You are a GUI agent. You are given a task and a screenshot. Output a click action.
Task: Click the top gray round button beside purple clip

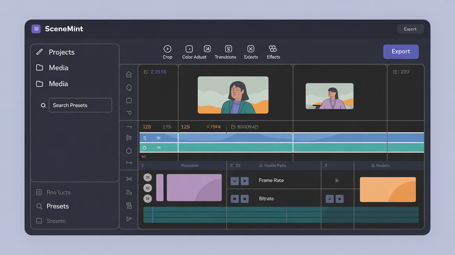click(x=148, y=177)
